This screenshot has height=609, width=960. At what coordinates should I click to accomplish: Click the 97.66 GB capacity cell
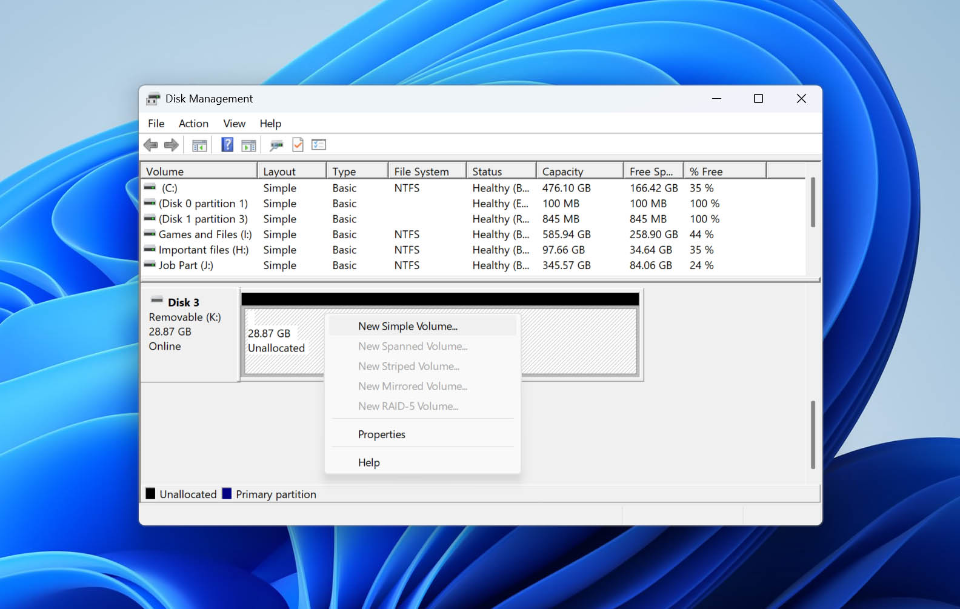click(564, 250)
